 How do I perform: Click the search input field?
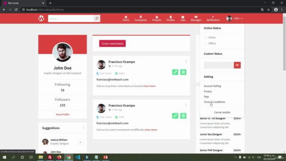[x=71, y=18]
